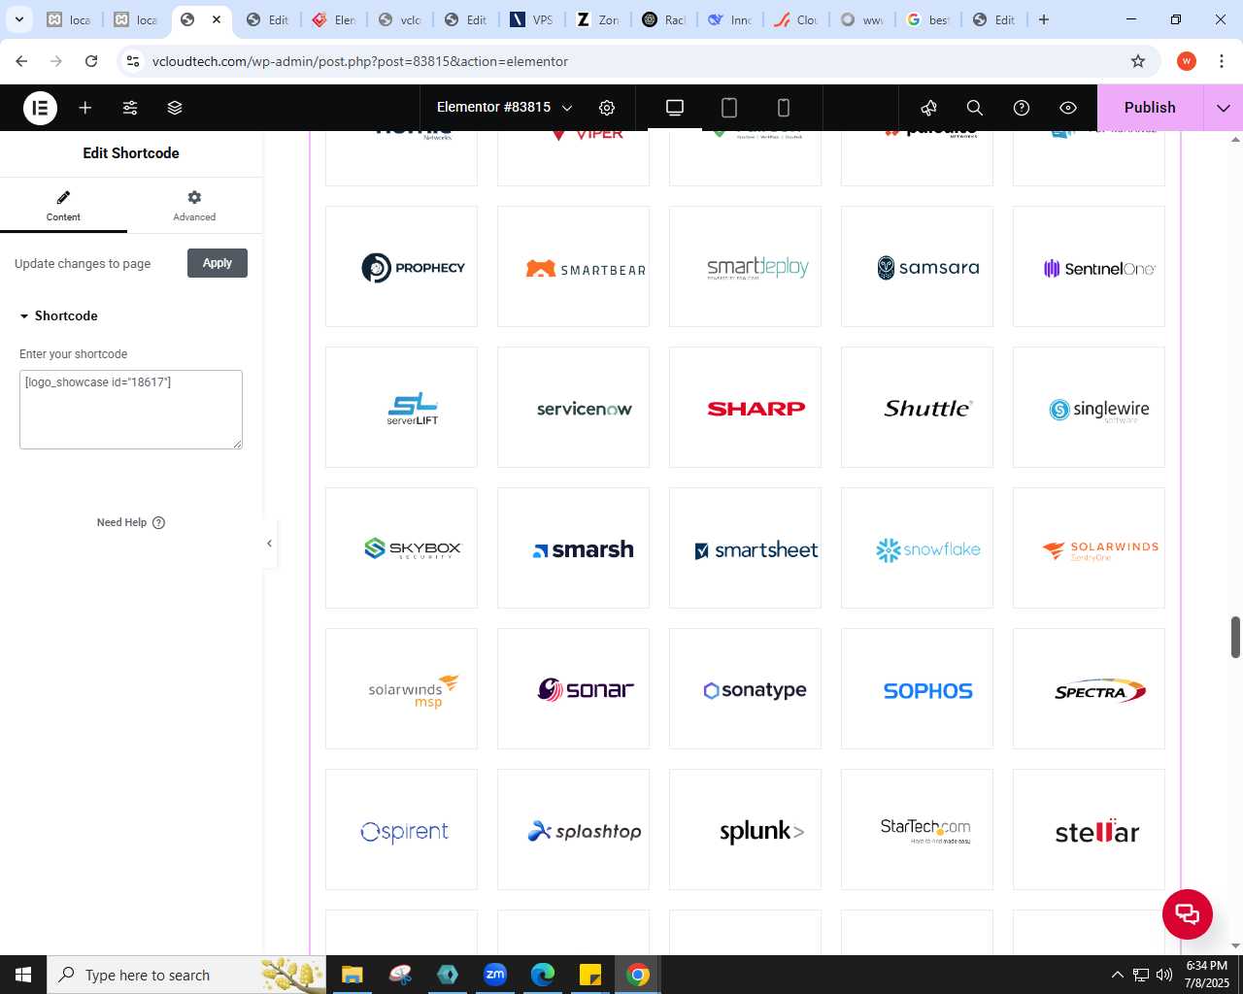Switch to the Clou browser tab
The image size is (1243, 994).
point(796,19)
